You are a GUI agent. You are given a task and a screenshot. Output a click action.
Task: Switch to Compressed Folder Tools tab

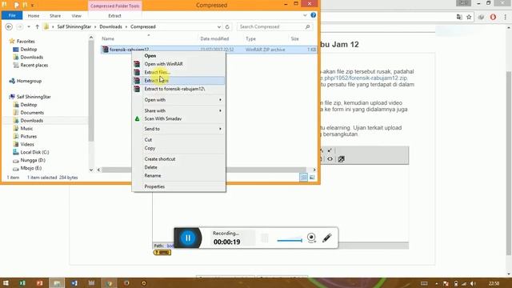coord(115,6)
